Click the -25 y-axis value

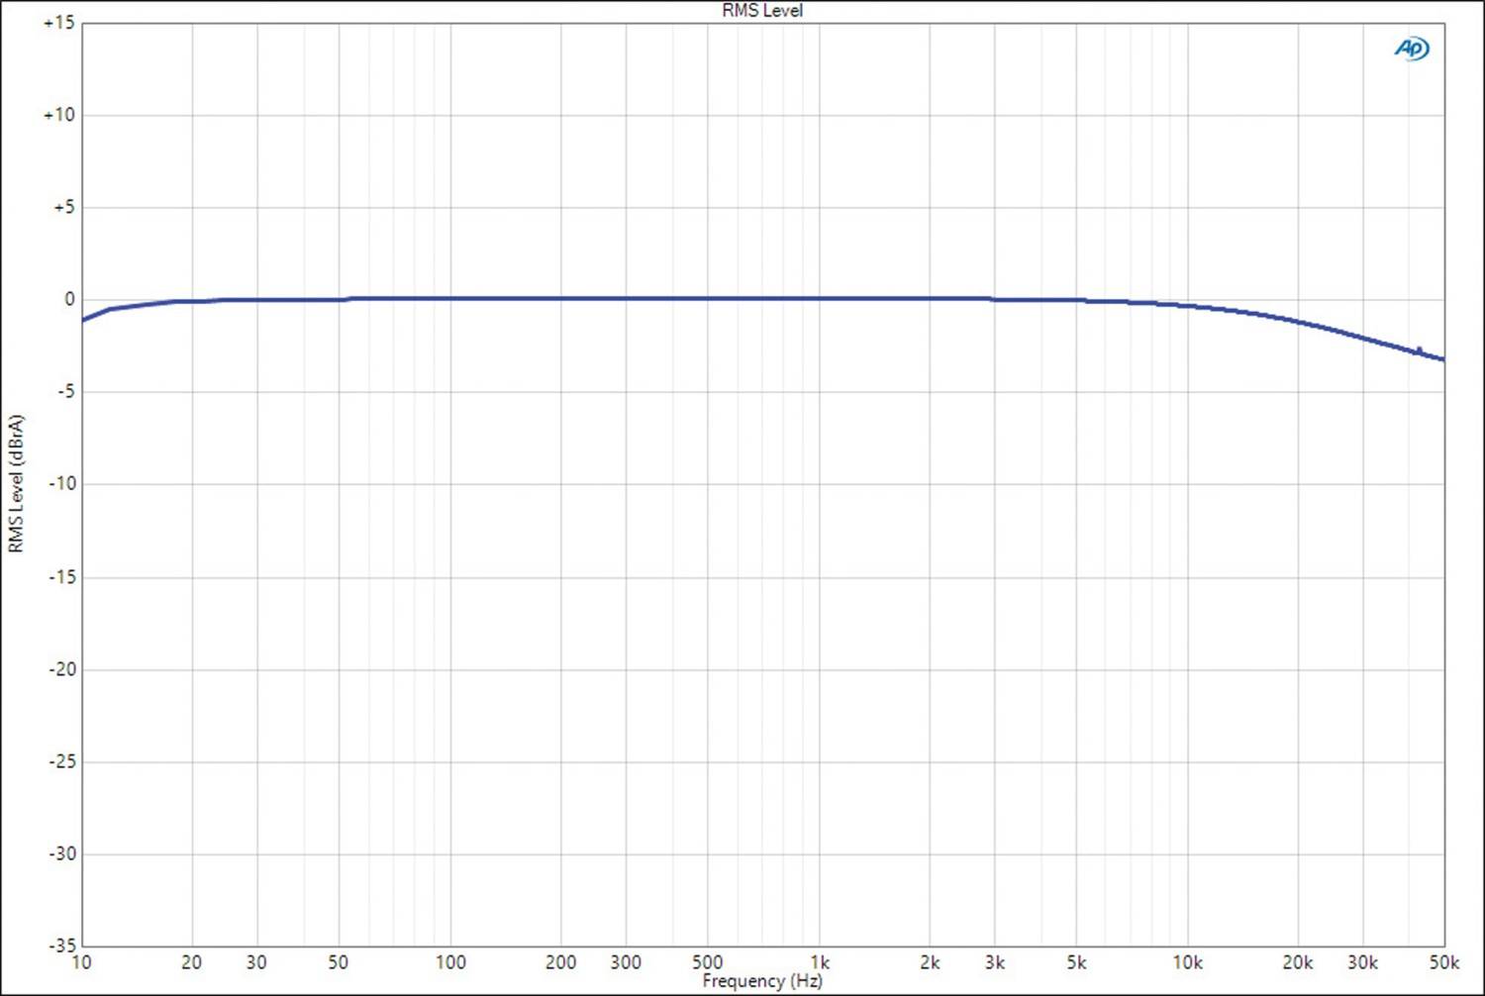62,761
